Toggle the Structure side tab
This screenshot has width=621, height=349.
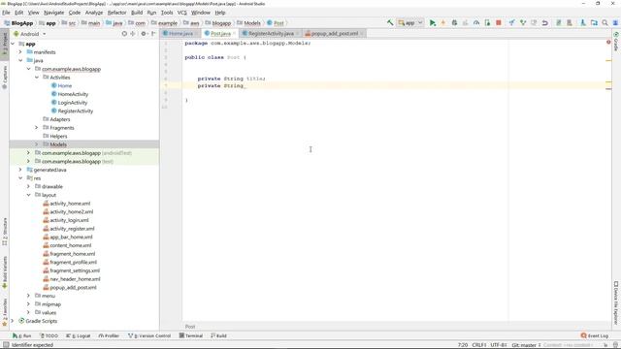point(4,232)
